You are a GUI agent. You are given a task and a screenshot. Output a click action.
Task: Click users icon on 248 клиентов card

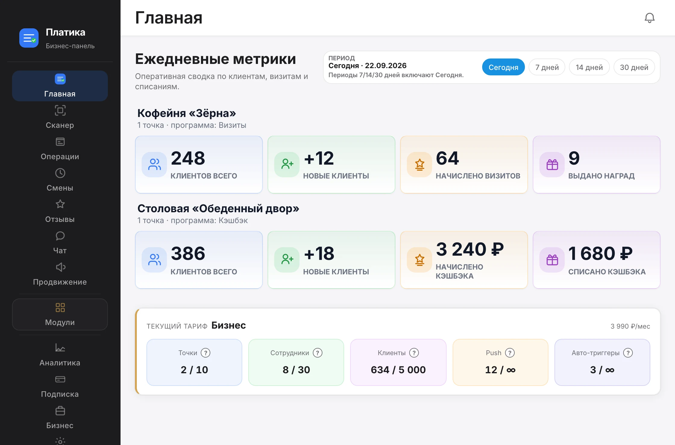pyautogui.click(x=154, y=165)
